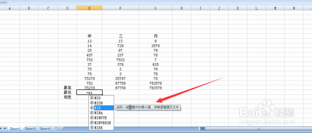Select column H header

point(182,8)
